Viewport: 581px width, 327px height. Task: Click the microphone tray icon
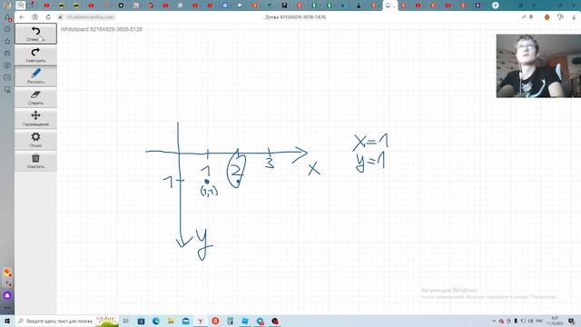coord(516,321)
